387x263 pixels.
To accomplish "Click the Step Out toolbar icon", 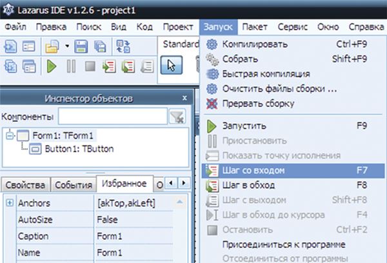I will pos(147,66).
